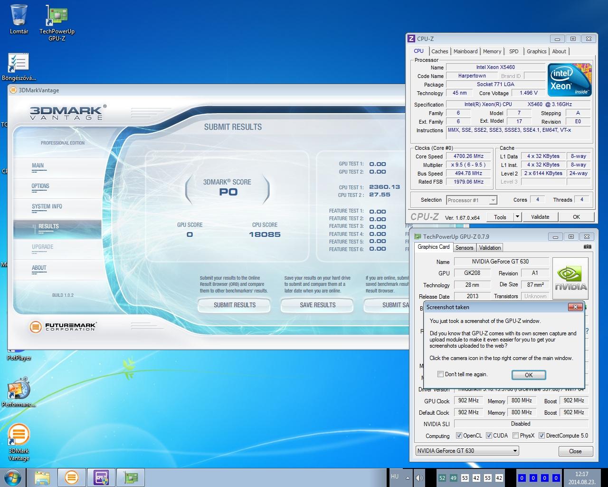Open the About tab in CPU-Z

tap(559, 51)
